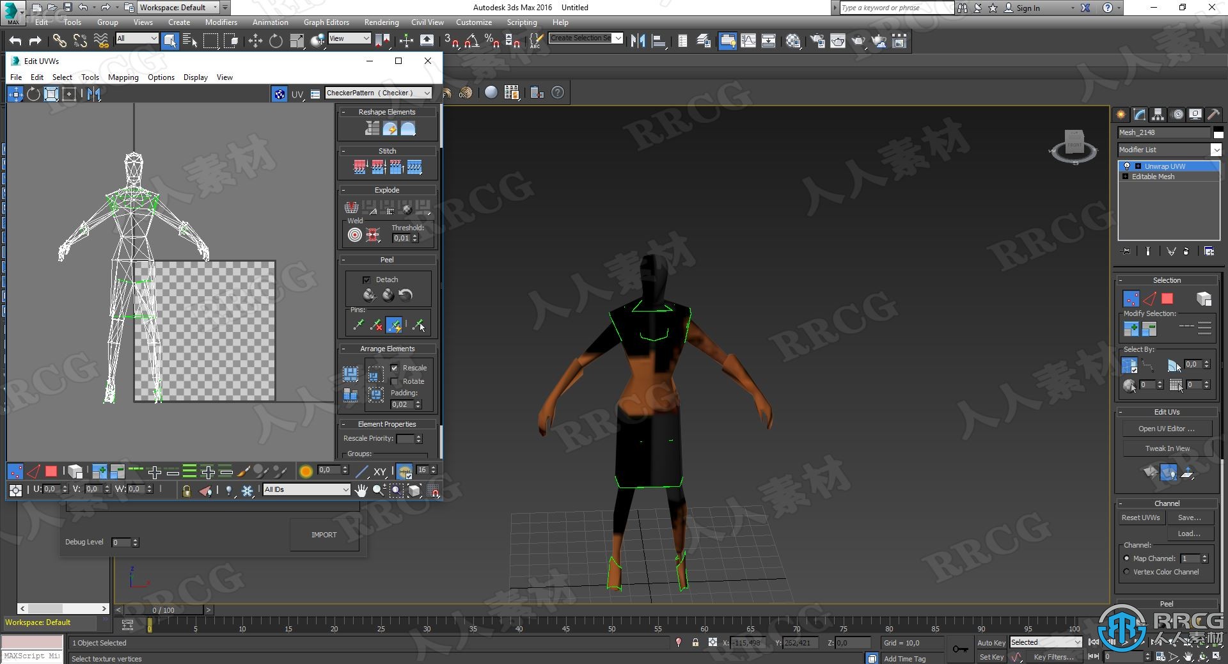The height and width of the screenshot is (664, 1228).
Task: Activate the Select Object tool
Action: coord(169,41)
